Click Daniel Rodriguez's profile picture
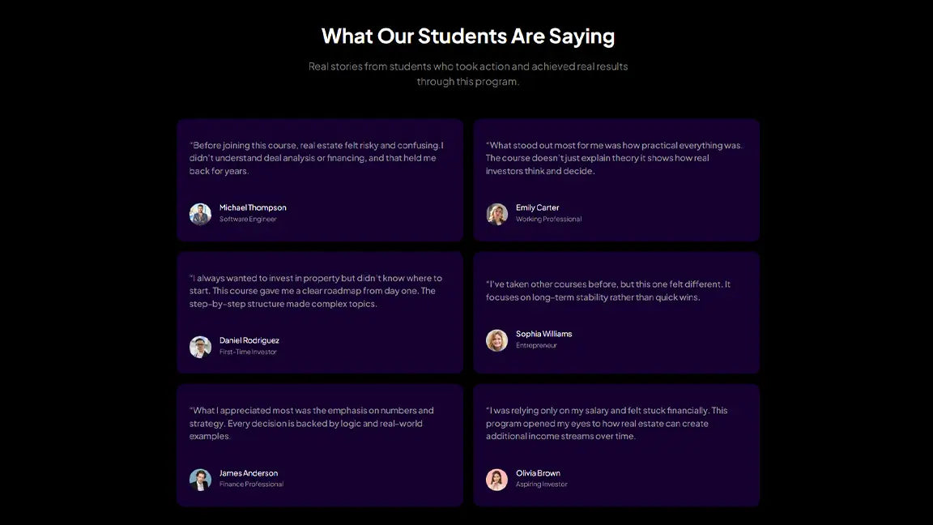Viewport: 933px width, 525px height. click(200, 347)
